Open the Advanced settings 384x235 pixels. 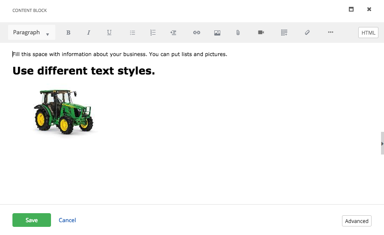[357, 221]
